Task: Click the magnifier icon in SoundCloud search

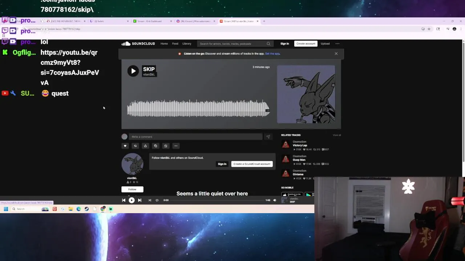Action: point(268,43)
